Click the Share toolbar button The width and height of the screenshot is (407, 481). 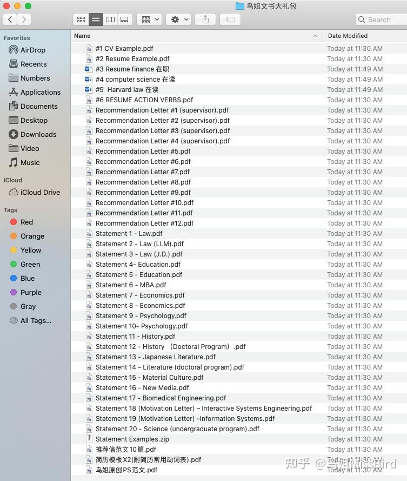point(205,19)
